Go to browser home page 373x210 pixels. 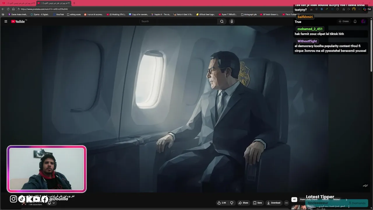coord(13,9)
